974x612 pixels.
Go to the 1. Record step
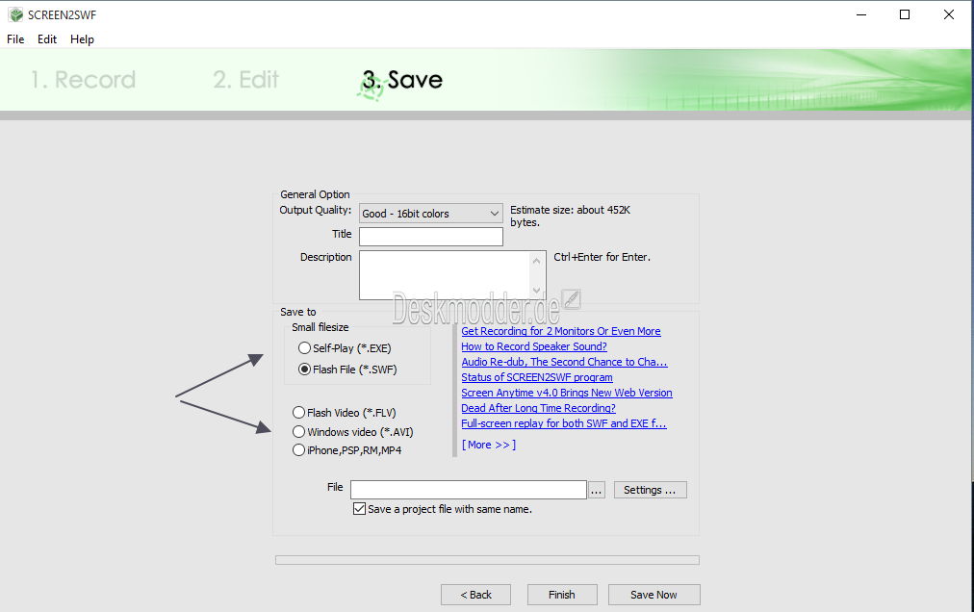pos(83,80)
